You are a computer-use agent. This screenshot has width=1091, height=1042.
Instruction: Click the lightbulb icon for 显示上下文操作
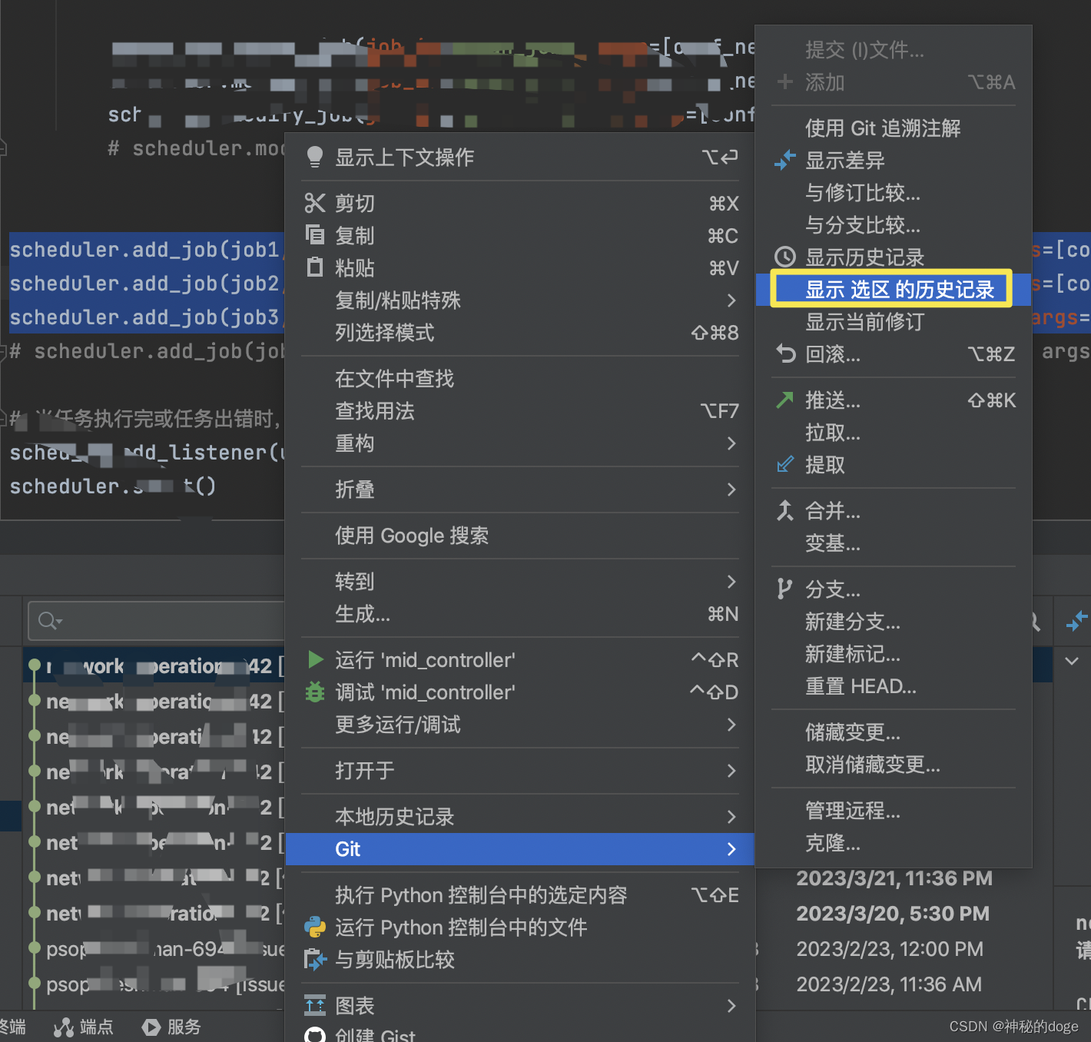[315, 157]
